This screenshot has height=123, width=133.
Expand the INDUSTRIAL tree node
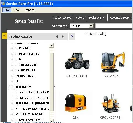[x=12, y=76]
